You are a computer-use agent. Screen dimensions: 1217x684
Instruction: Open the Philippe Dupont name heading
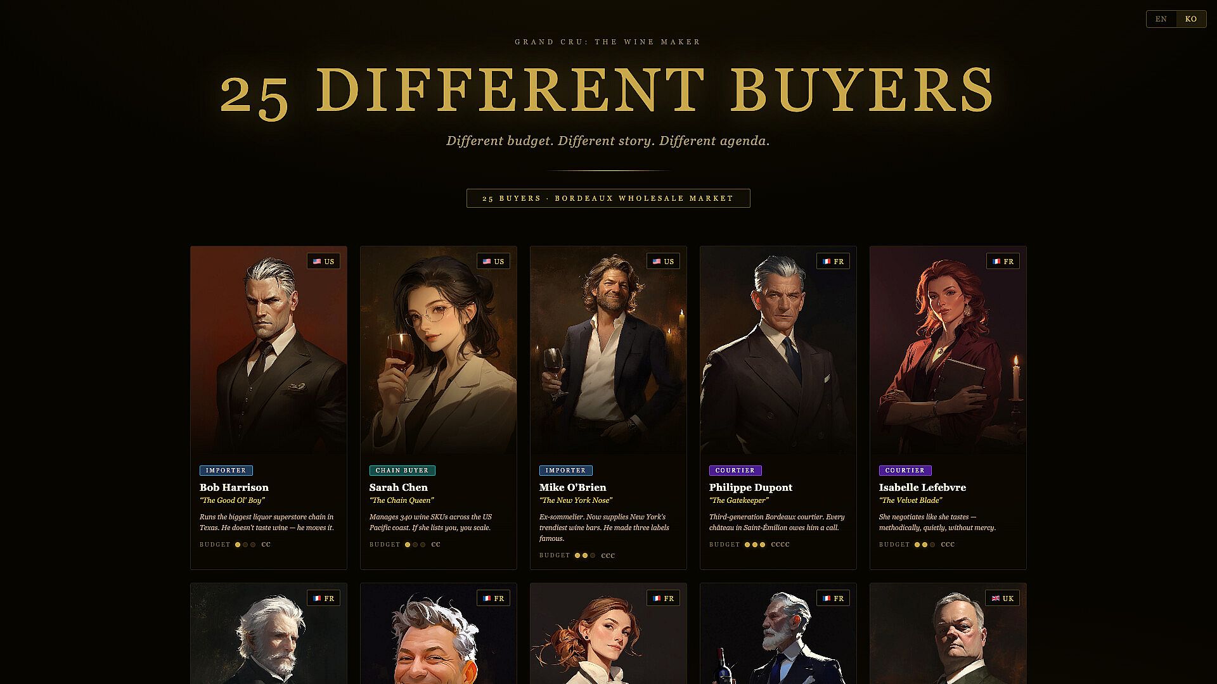(x=750, y=488)
